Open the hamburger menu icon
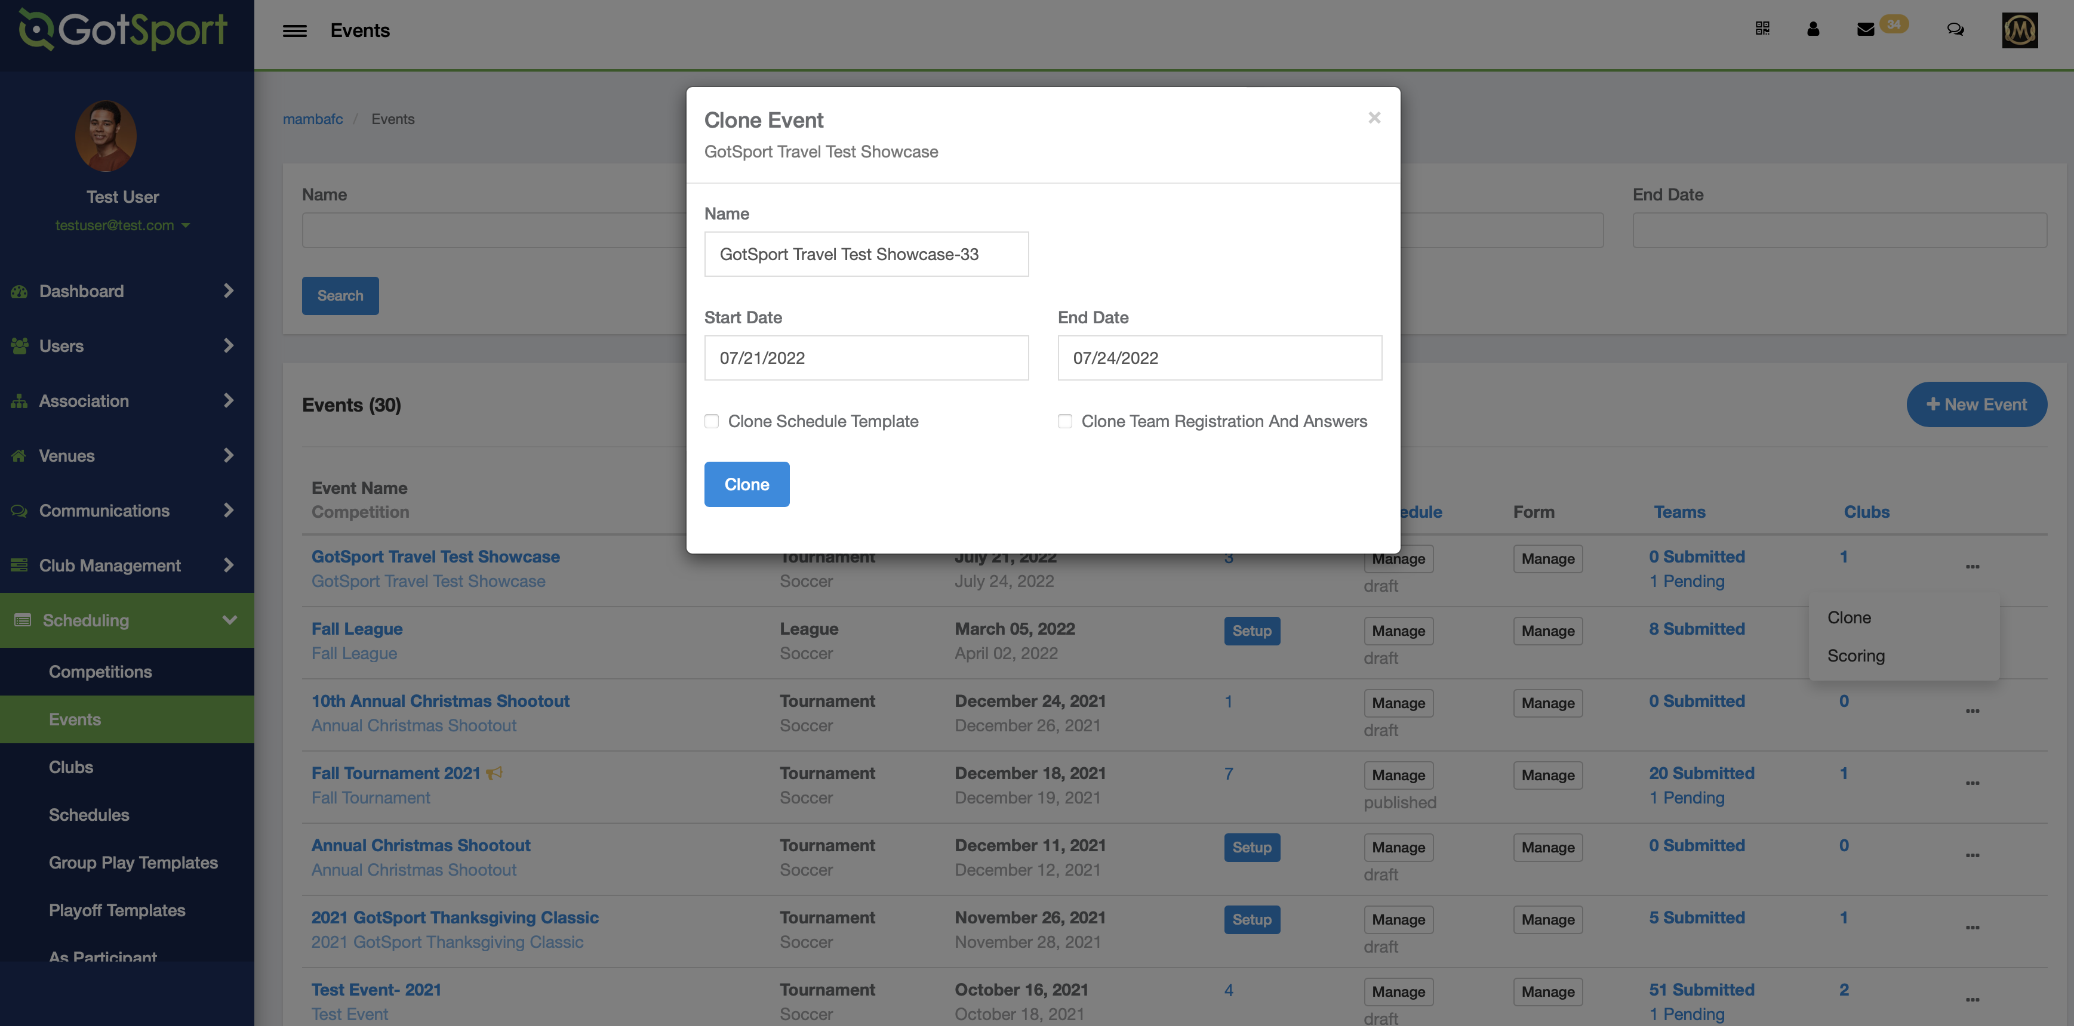The height and width of the screenshot is (1026, 2074). point(295,30)
